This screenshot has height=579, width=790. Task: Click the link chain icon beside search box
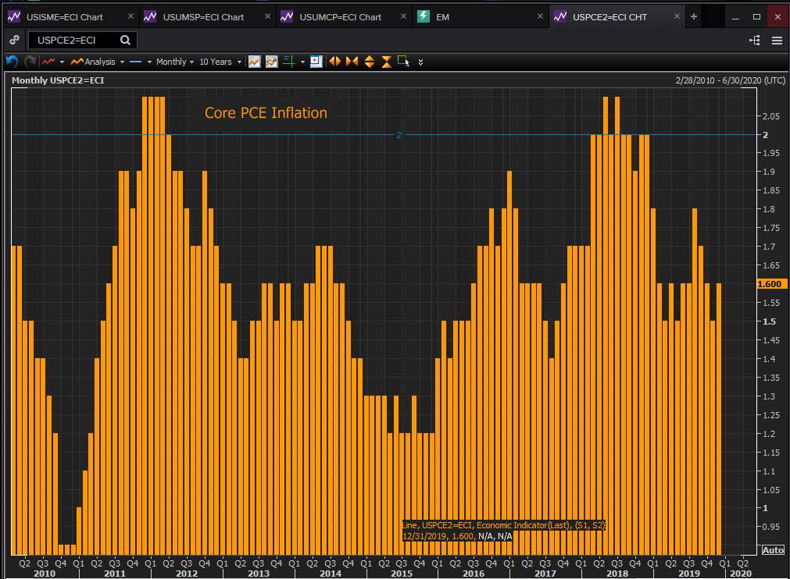click(x=14, y=41)
